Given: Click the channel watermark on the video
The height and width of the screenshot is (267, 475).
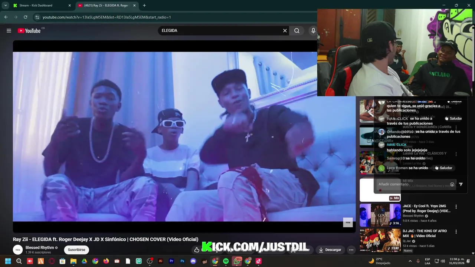Looking at the screenshot, I should (x=348, y=222).
